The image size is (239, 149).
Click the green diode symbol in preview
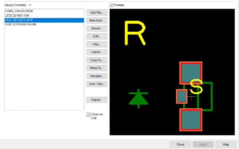pos(139,99)
